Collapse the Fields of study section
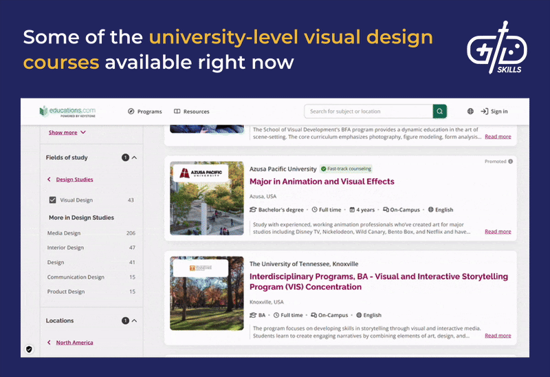 coord(134,158)
